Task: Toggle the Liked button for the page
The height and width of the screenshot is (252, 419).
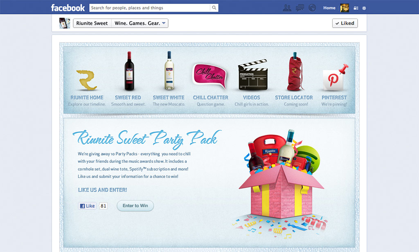Action: (x=345, y=23)
